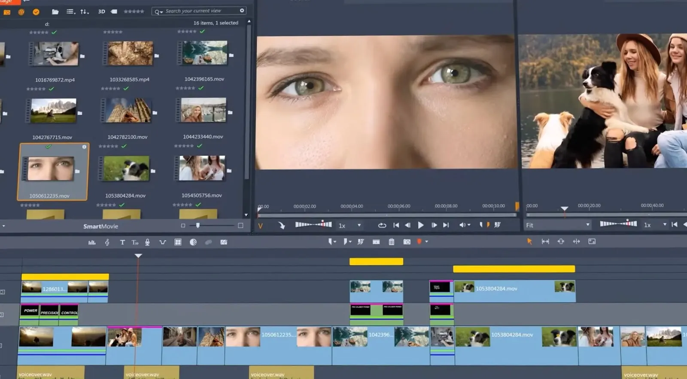Take a snapshot with the camera icon
The image size is (687, 379).
407,242
